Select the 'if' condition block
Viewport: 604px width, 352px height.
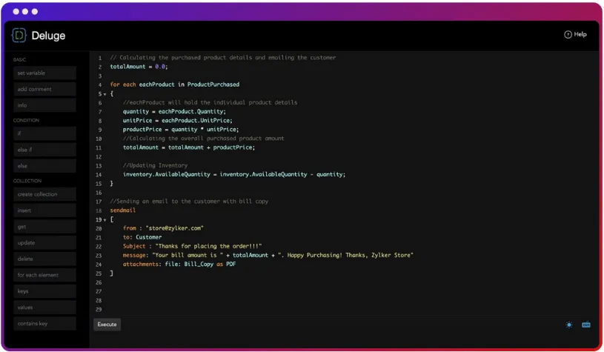(x=44, y=133)
